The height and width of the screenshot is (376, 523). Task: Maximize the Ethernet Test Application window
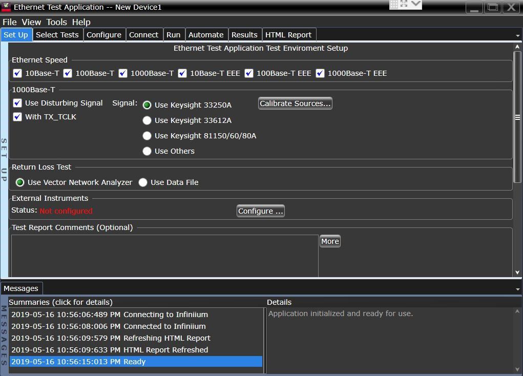click(x=492, y=7)
